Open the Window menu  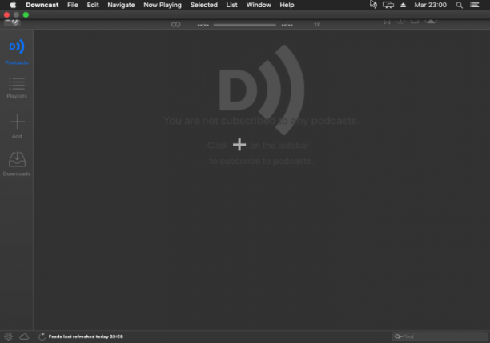click(259, 5)
